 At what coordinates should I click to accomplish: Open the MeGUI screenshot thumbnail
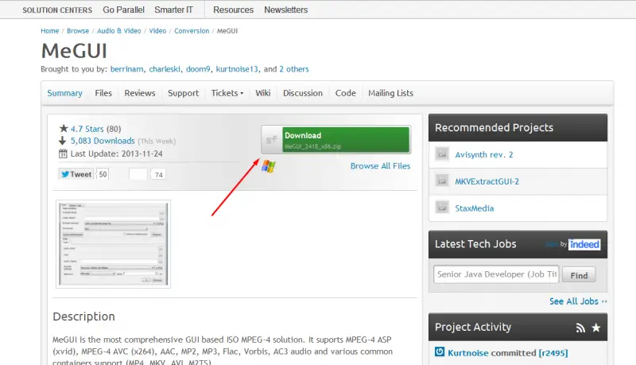point(113,244)
